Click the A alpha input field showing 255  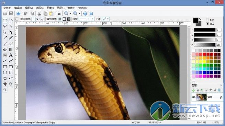[x=219, y=45]
